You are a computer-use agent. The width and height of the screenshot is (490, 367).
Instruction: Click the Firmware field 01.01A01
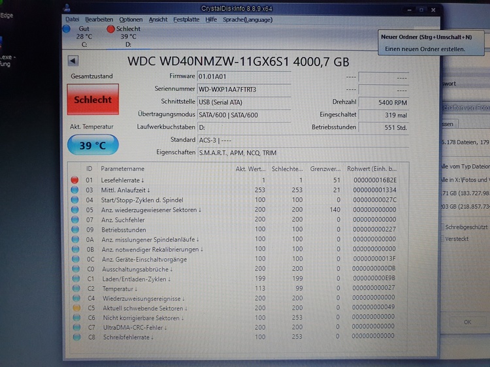coord(244,76)
